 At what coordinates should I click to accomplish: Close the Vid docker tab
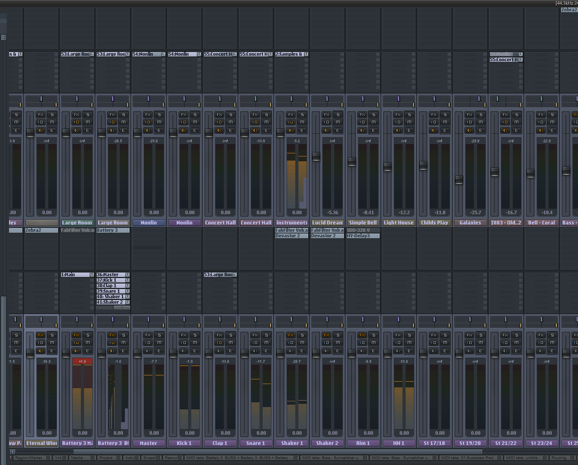coord(64,458)
